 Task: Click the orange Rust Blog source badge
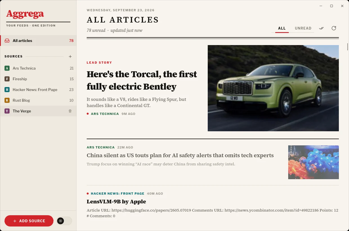point(7,100)
